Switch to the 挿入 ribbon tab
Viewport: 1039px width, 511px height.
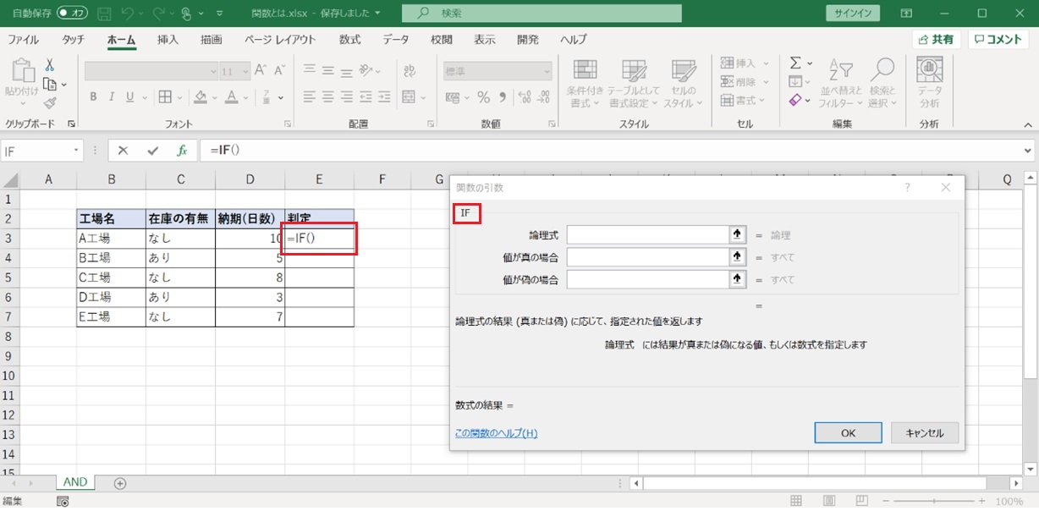168,40
